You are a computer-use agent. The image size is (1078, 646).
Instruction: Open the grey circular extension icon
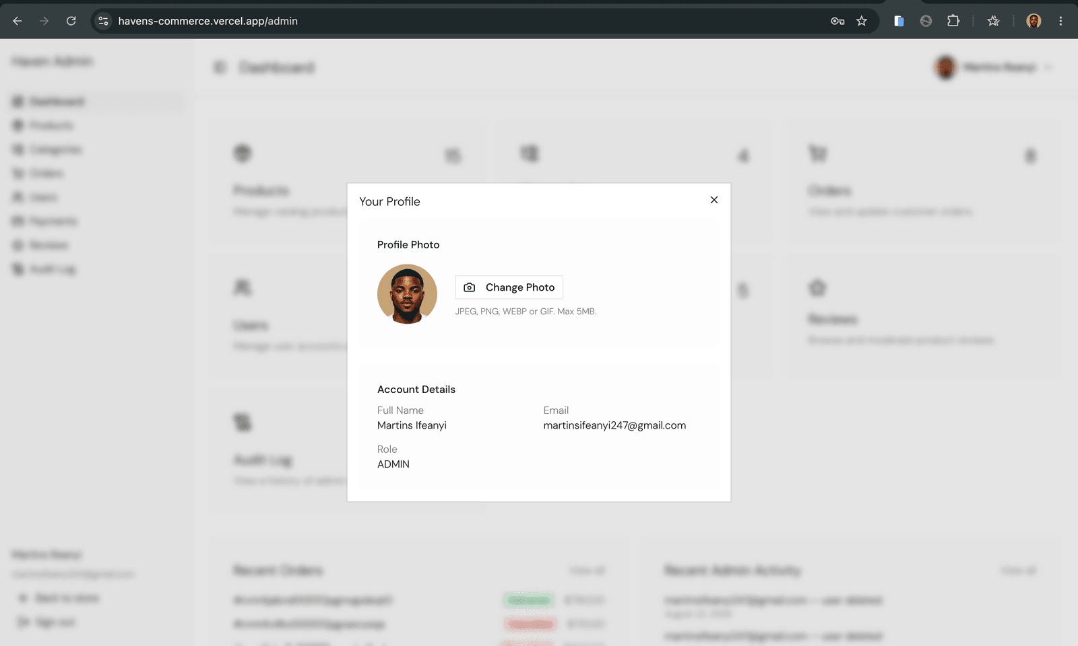(x=926, y=21)
